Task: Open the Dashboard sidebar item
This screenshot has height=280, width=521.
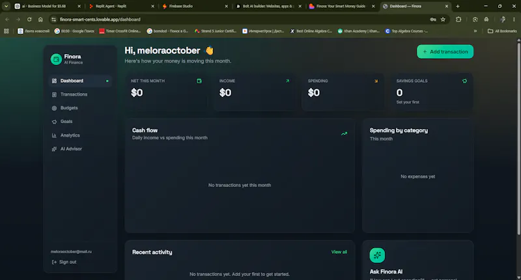Action: click(80, 81)
